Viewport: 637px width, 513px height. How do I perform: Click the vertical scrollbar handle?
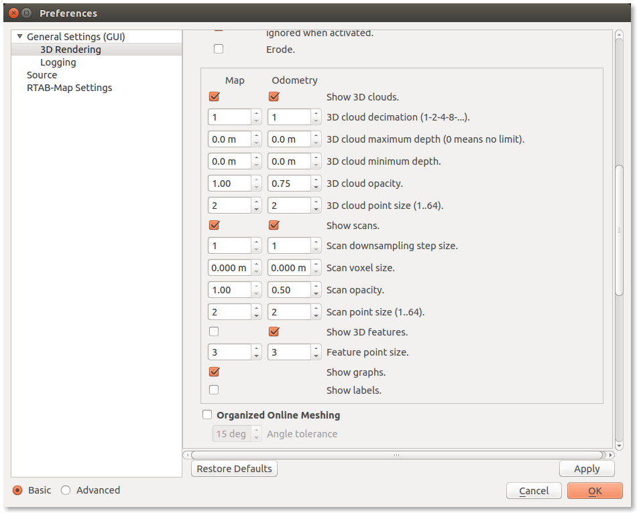point(619,230)
